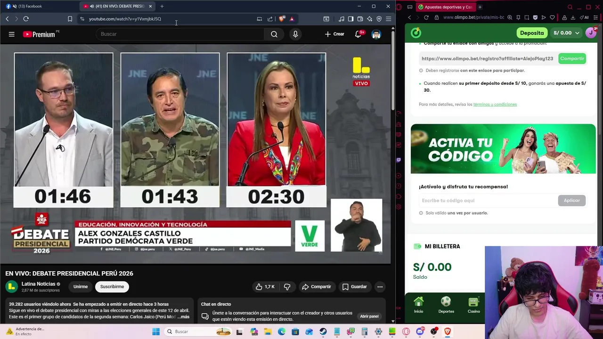Save the video with Guardar
The height and width of the screenshot is (339, 603).
click(354, 287)
